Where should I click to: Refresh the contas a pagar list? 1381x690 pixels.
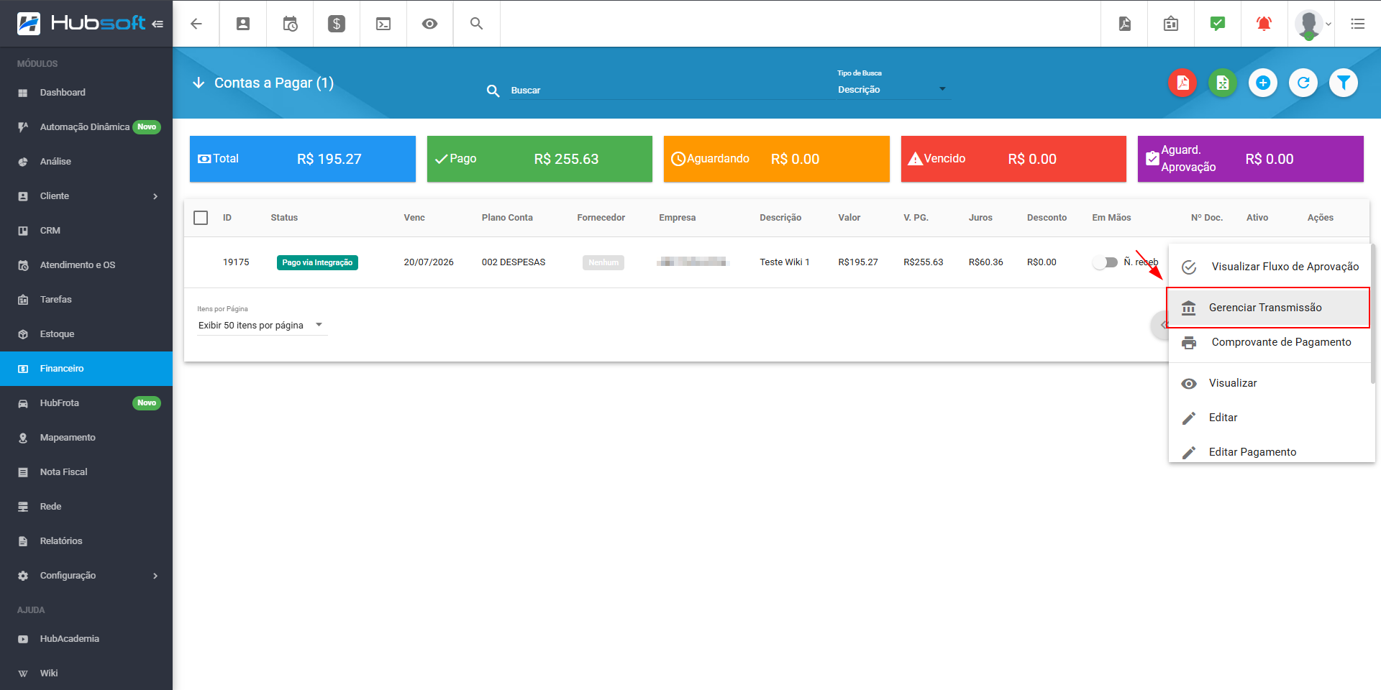pos(1303,83)
